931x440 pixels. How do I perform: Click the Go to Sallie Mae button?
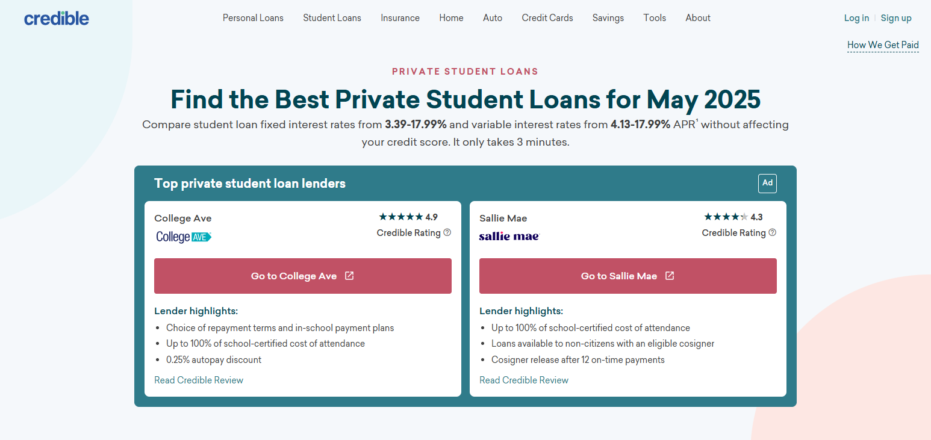628,276
